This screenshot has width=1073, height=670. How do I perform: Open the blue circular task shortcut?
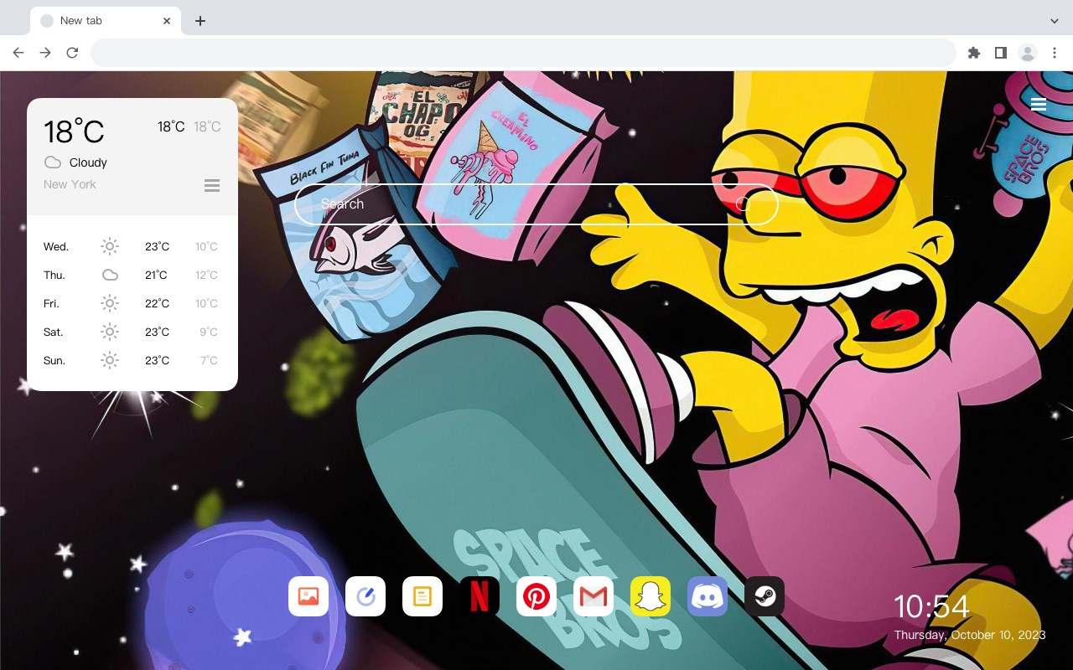click(365, 596)
